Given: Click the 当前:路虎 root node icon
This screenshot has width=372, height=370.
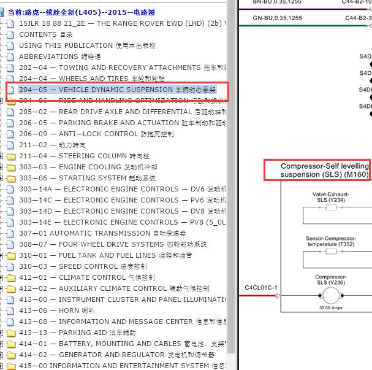Looking at the screenshot, I should pos(2,12).
